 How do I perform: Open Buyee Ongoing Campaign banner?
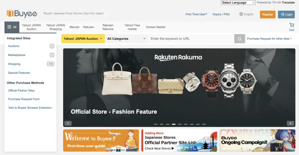point(258,140)
